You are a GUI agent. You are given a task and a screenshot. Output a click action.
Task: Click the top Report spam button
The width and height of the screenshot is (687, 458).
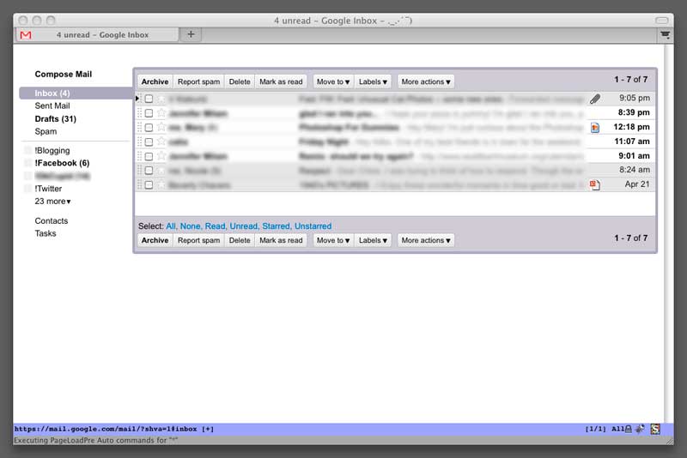[x=198, y=81]
